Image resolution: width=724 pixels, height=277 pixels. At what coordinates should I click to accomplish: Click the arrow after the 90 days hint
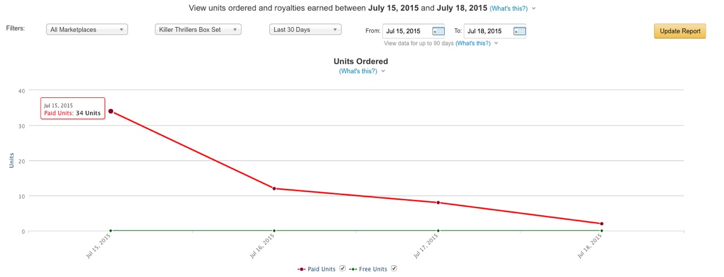click(496, 43)
